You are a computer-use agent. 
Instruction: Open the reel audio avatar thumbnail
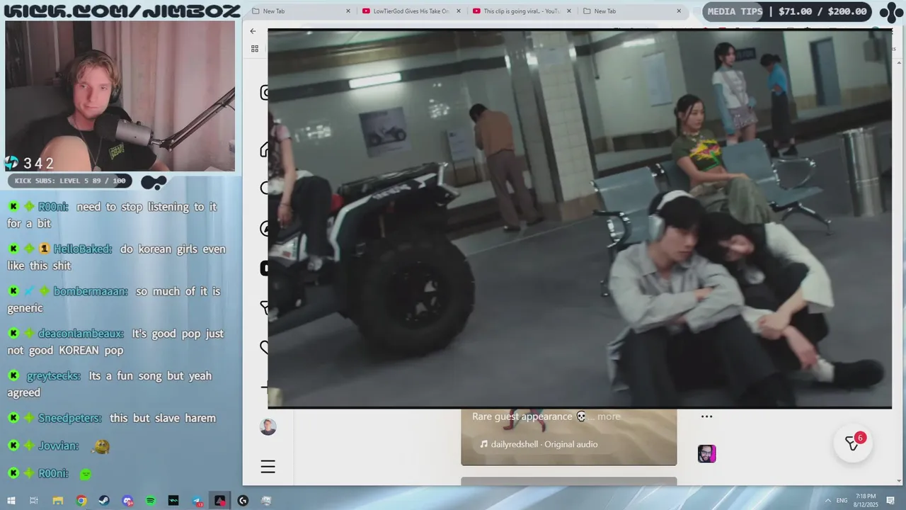(707, 454)
